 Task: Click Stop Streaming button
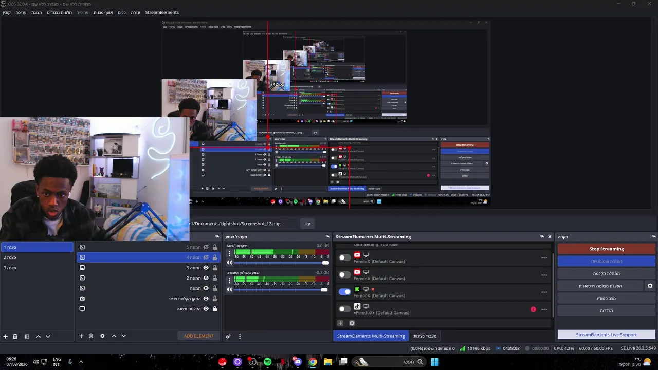pos(607,249)
